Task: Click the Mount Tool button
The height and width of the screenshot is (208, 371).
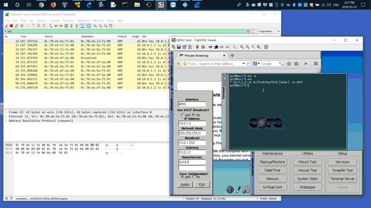Action: point(307,162)
